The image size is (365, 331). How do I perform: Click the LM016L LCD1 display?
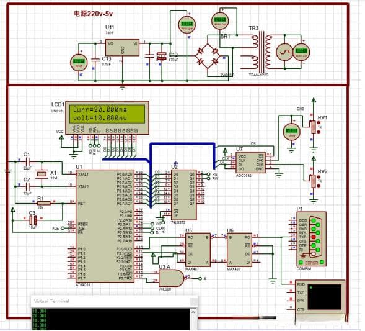pos(107,118)
